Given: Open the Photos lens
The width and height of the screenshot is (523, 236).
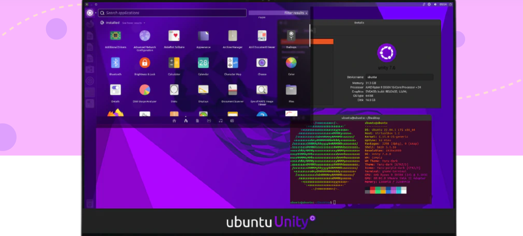Looking at the screenshot, I should [x=232, y=121].
